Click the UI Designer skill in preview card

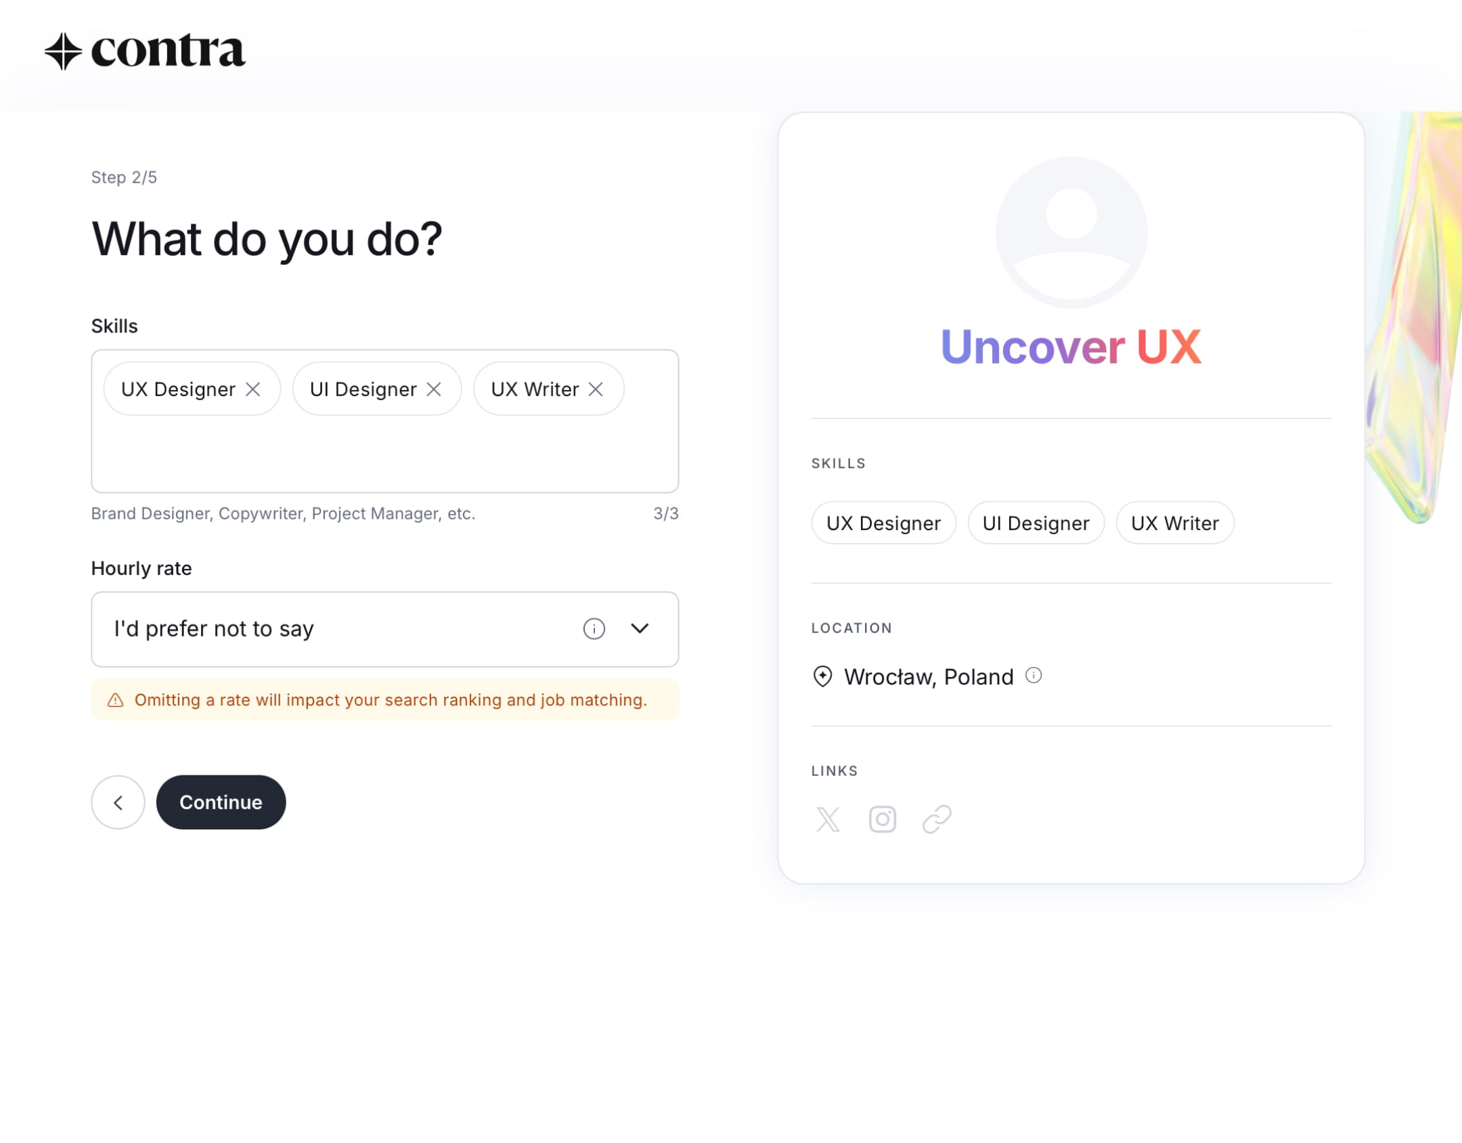click(x=1036, y=522)
